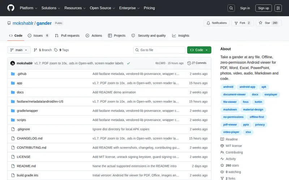Open the CHANGELOG.md file
289x180 pixels.
tap(30, 138)
